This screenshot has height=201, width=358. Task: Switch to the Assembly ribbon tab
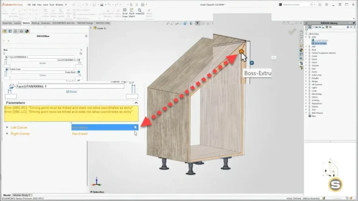(7, 23)
